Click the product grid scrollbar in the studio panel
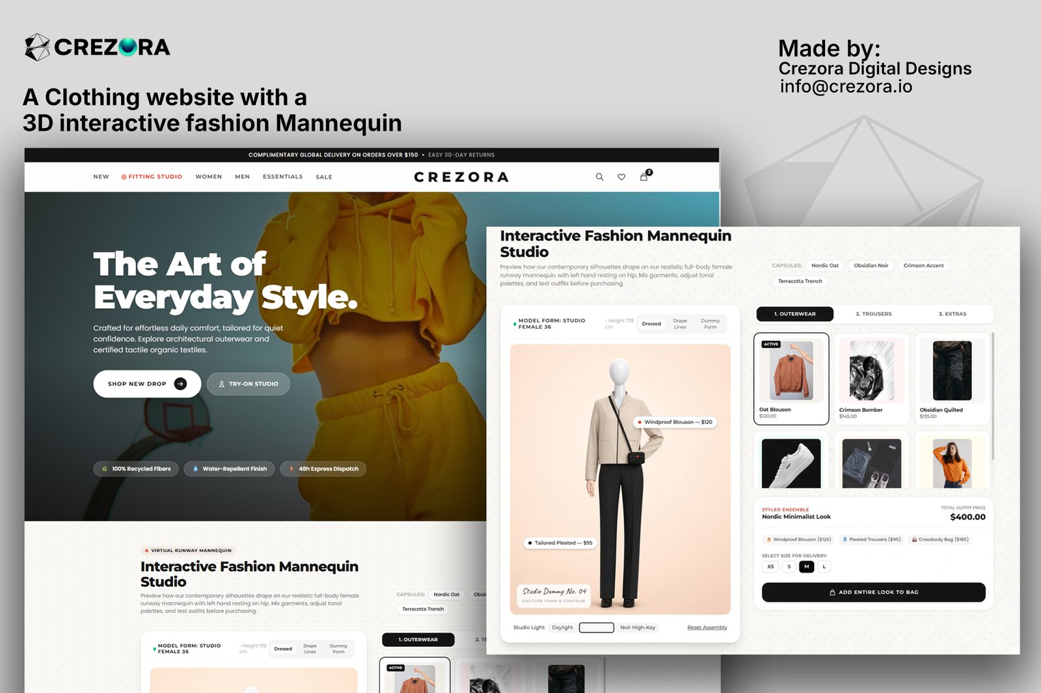The image size is (1041, 693). coord(993,397)
